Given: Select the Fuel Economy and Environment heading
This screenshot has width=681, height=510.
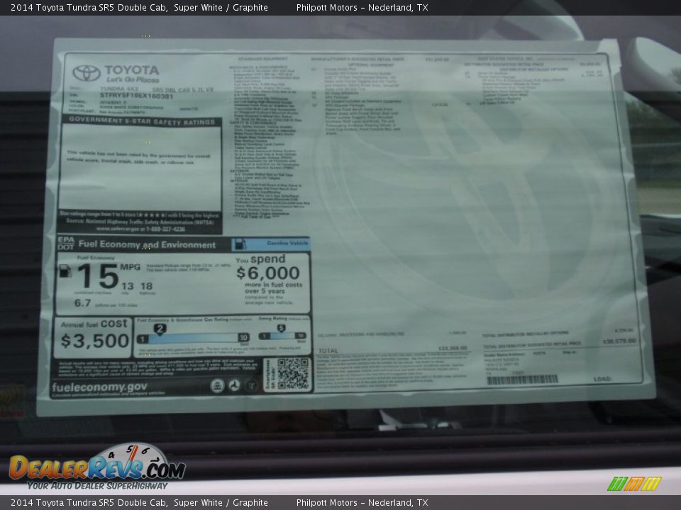Looking at the screenshot, I should pos(147,245).
